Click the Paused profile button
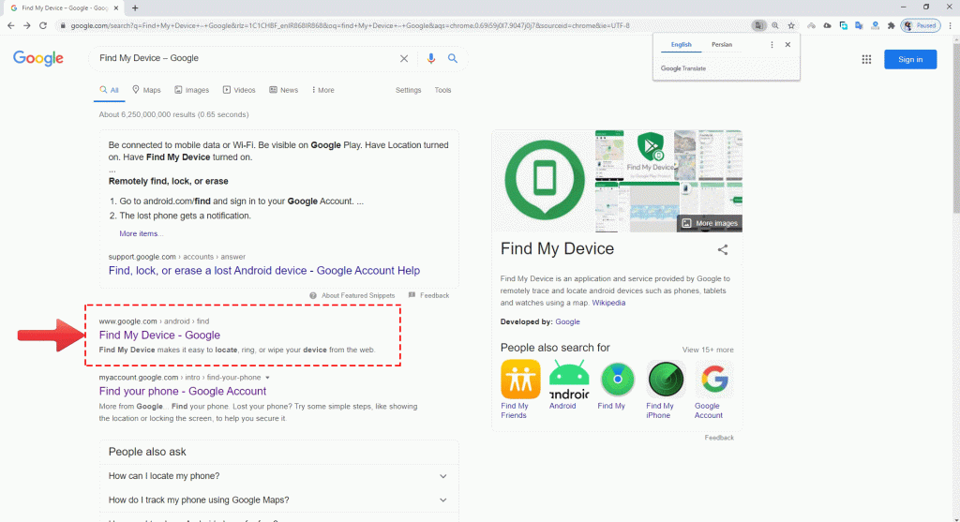The width and height of the screenshot is (960, 522). (x=921, y=25)
